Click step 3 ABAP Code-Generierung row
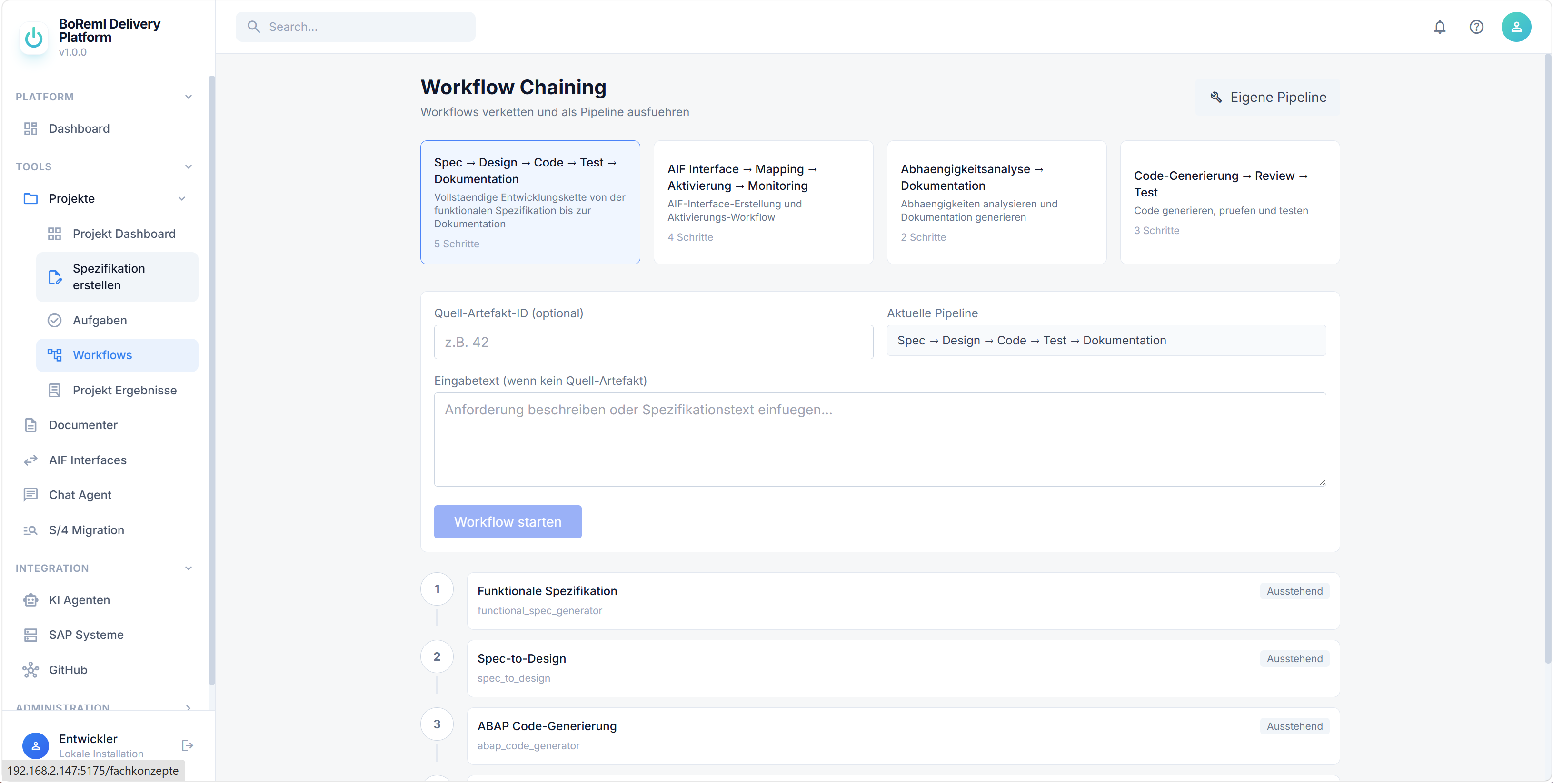The image size is (1553, 783). click(903, 735)
